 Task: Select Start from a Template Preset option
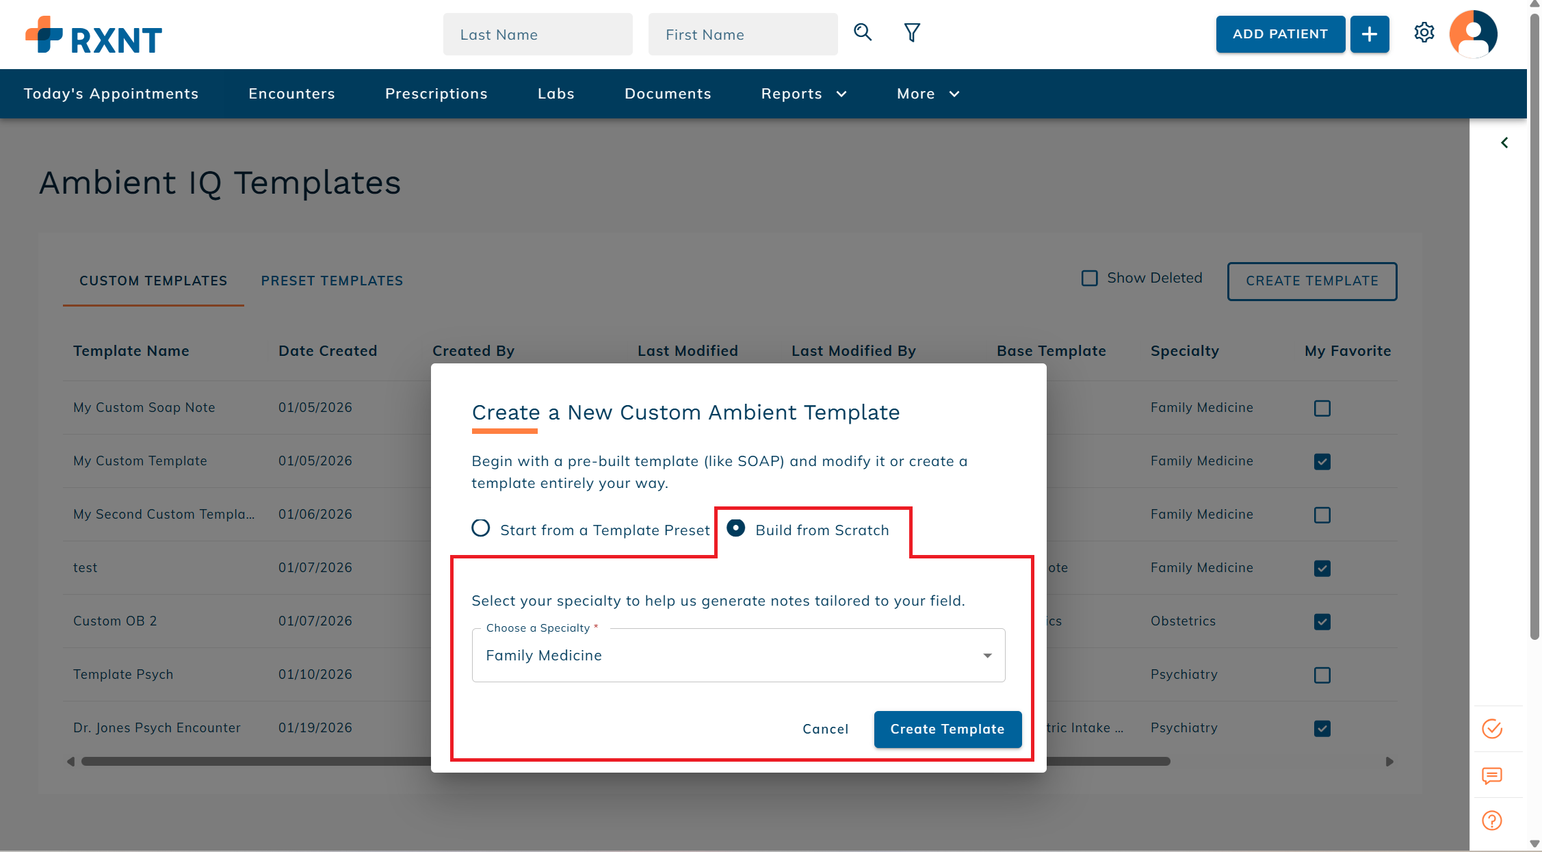pyautogui.click(x=481, y=528)
